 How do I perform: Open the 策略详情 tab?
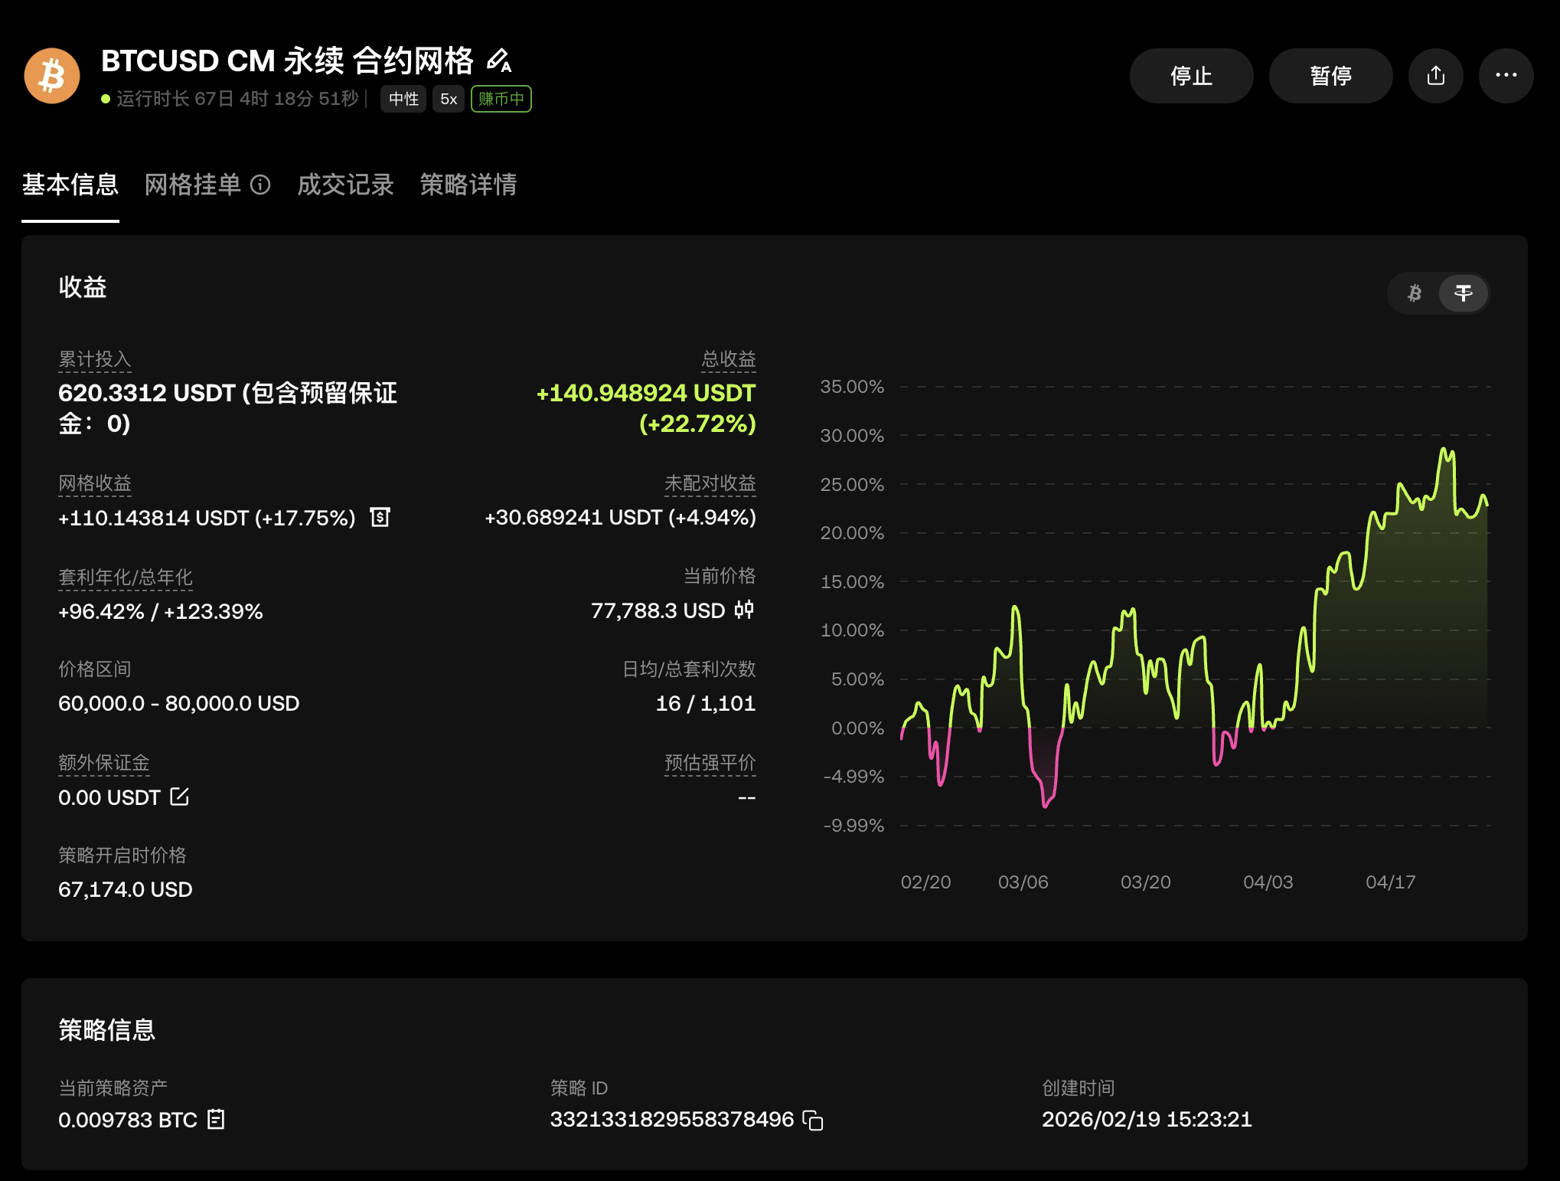tap(468, 185)
